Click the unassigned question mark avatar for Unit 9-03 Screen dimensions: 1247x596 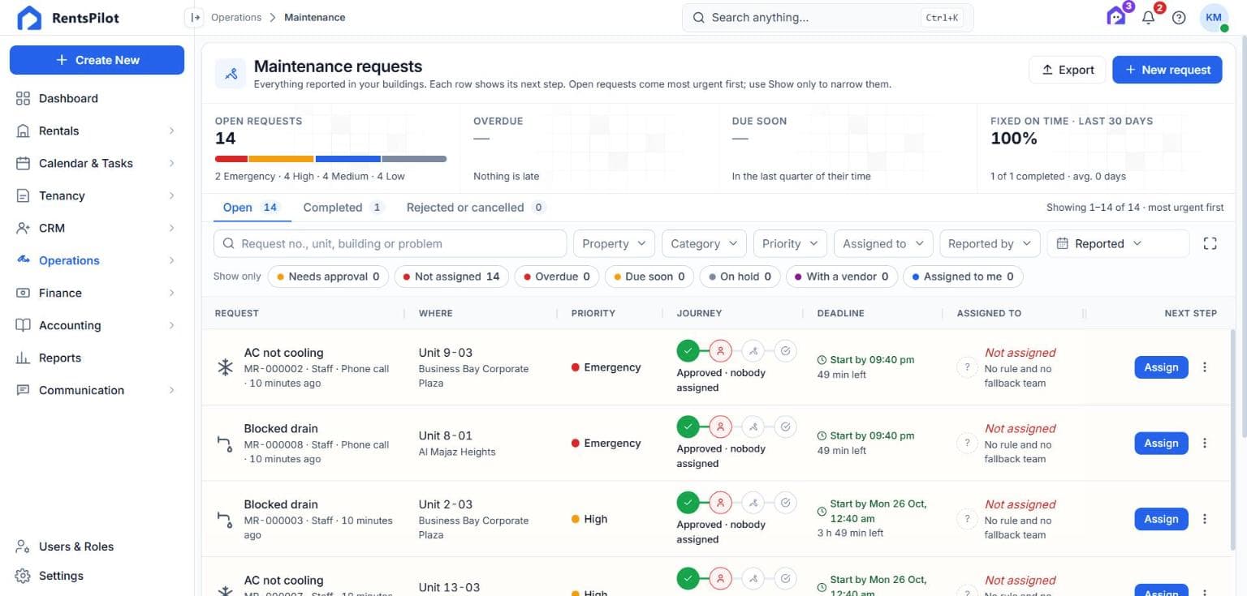(966, 367)
